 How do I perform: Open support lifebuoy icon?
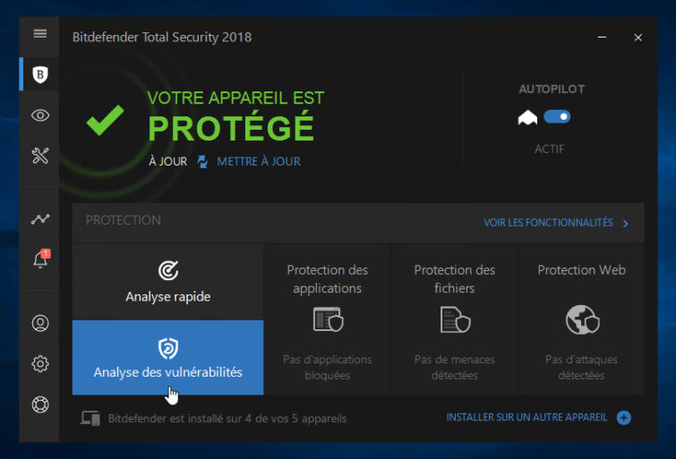[x=40, y=404]
